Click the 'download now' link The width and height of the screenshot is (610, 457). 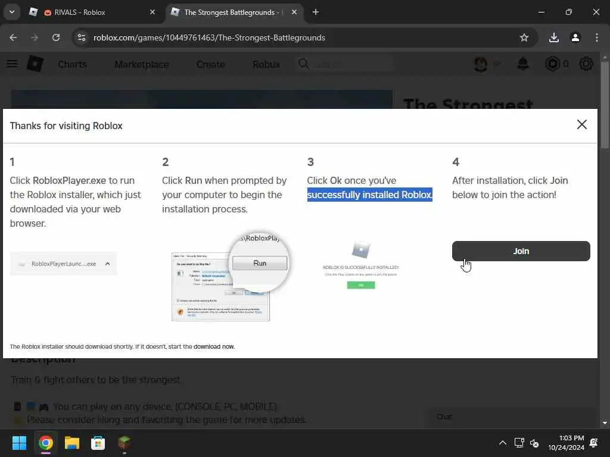214,347
